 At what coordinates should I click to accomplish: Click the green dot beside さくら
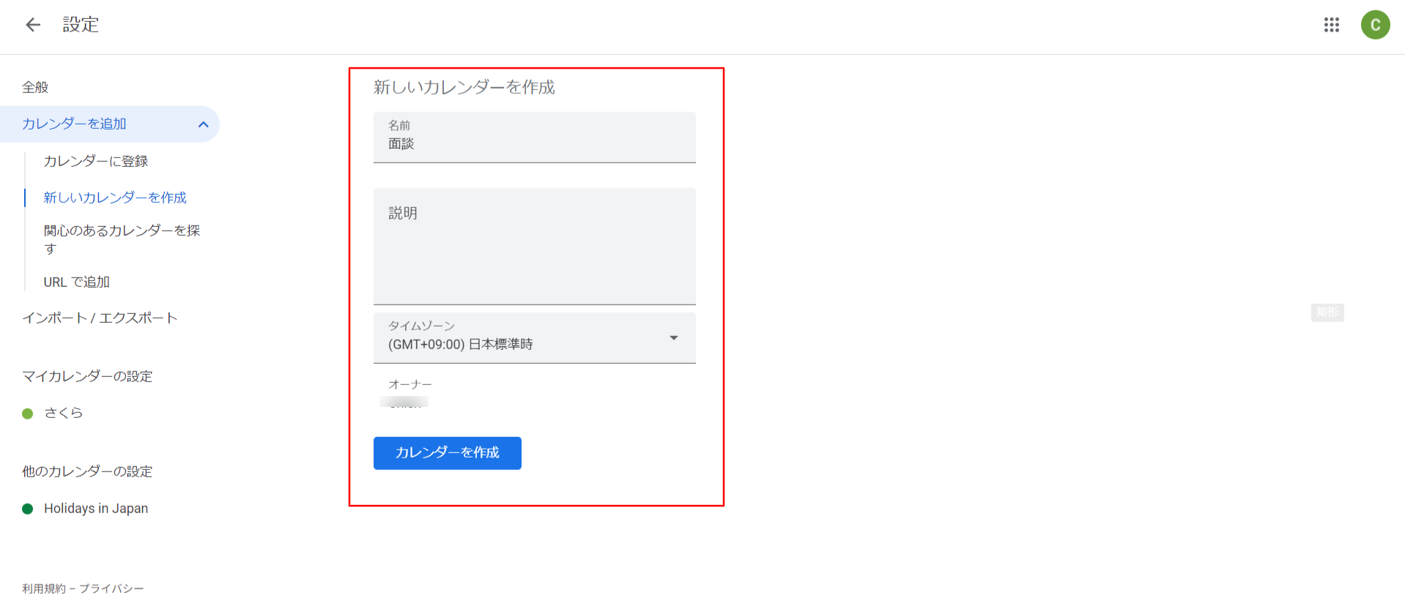click(x=28, y=414)
